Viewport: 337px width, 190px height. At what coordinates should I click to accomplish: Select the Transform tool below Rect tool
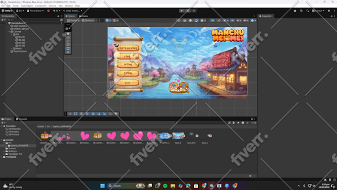coord(68,52)
